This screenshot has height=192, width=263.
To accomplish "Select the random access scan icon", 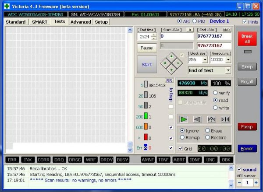I will tap(212, 119).
